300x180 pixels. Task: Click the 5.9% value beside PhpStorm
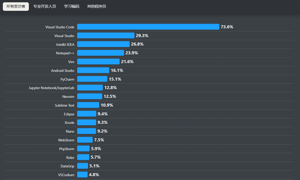pyautogui.click(x=96, y=149)
